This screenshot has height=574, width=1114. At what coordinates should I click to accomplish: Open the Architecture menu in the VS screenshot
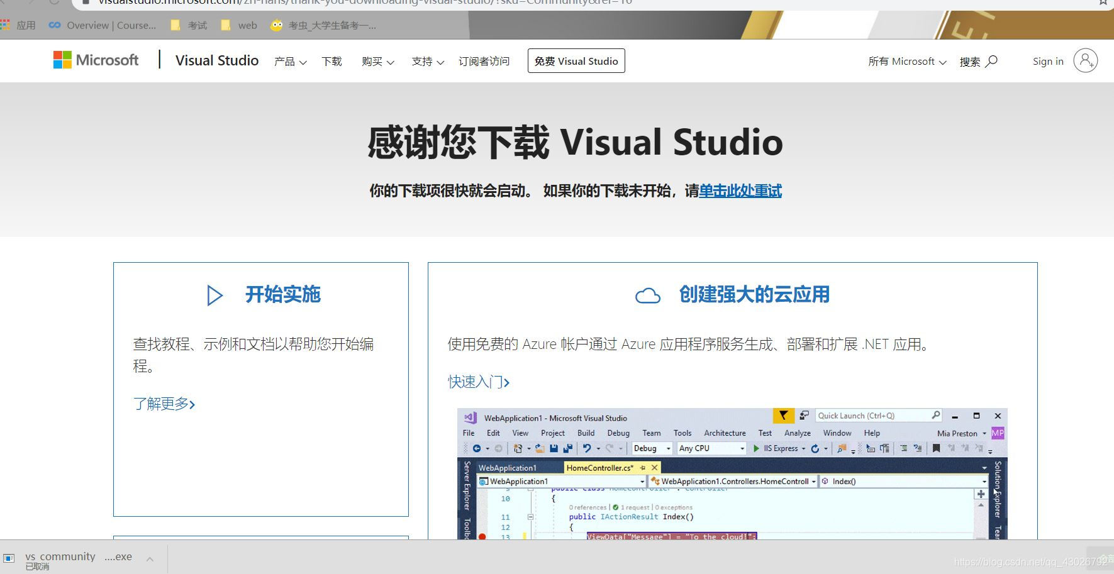pos(725,433)
